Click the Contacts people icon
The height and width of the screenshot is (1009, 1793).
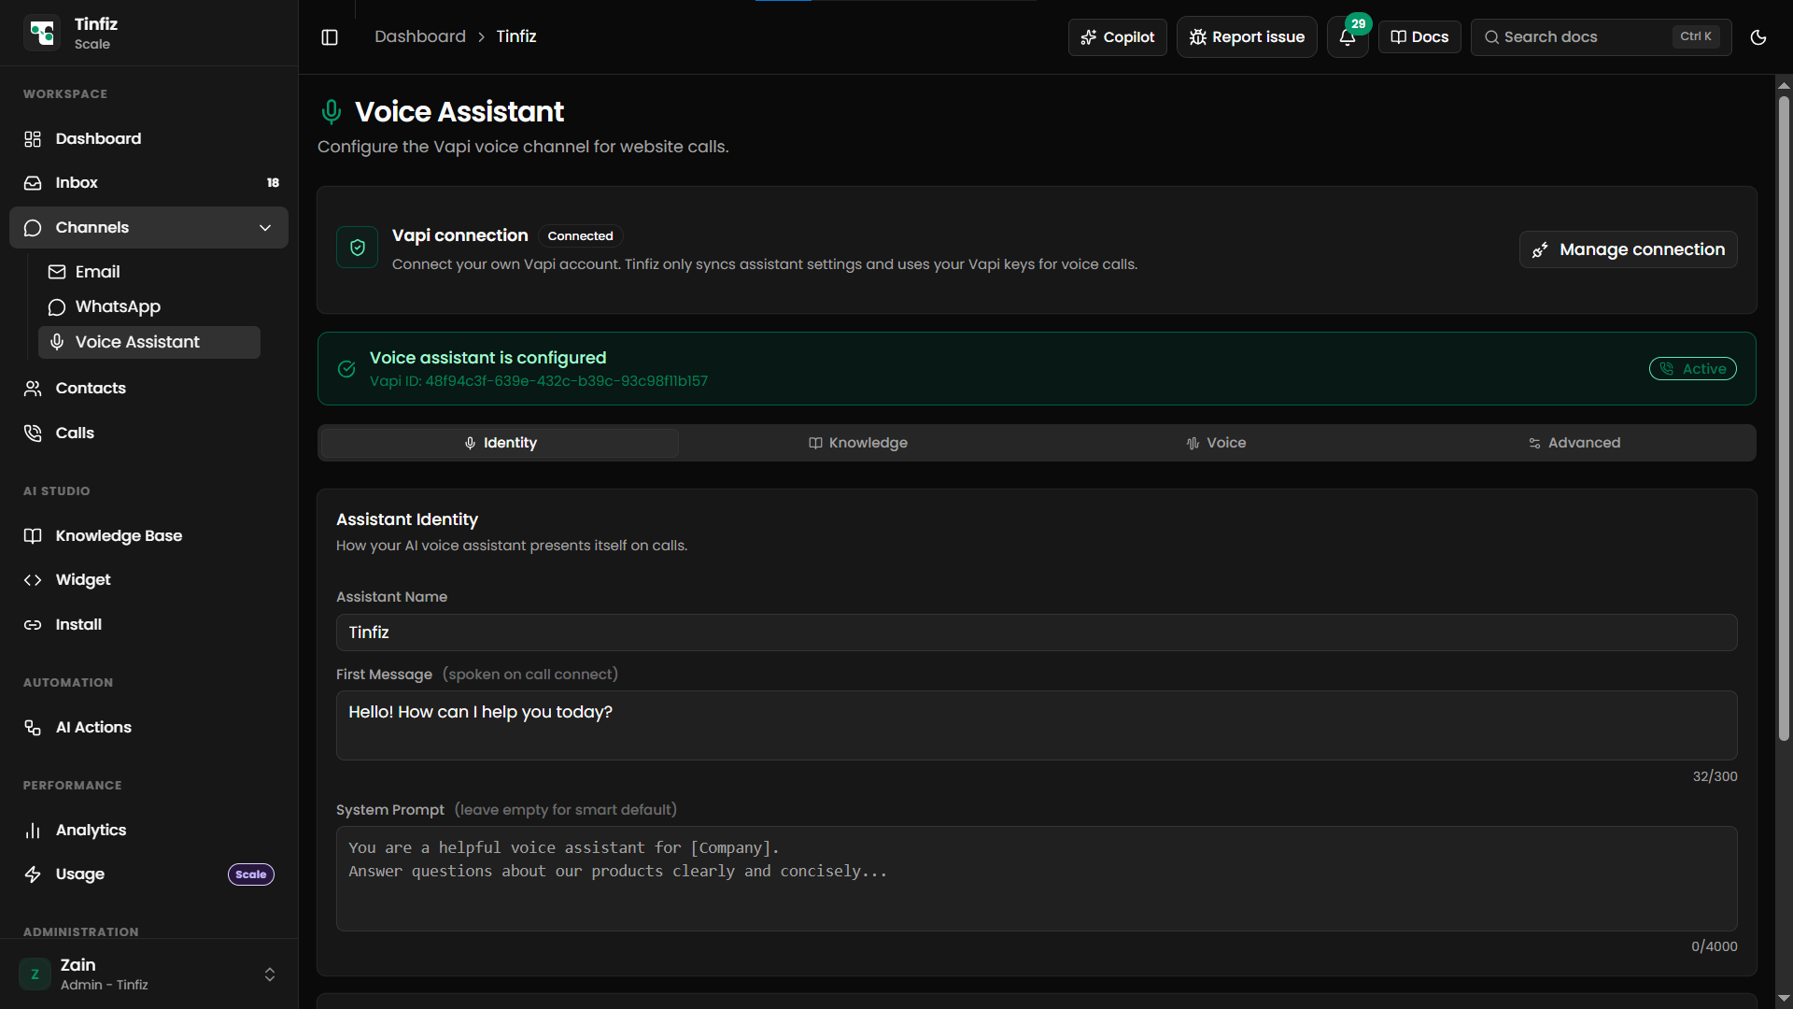pyautogui.click(x=33, y=389)
